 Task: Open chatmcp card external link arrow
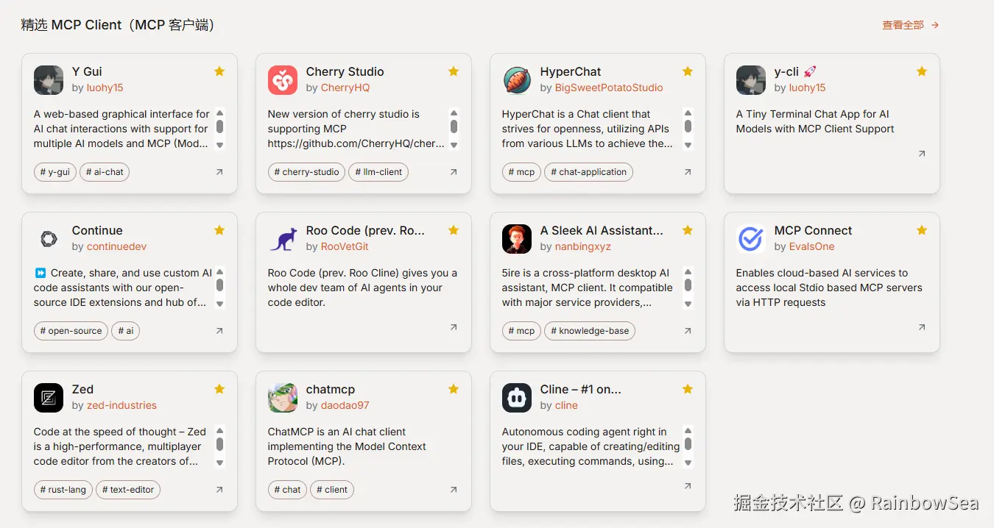point(454,490)
